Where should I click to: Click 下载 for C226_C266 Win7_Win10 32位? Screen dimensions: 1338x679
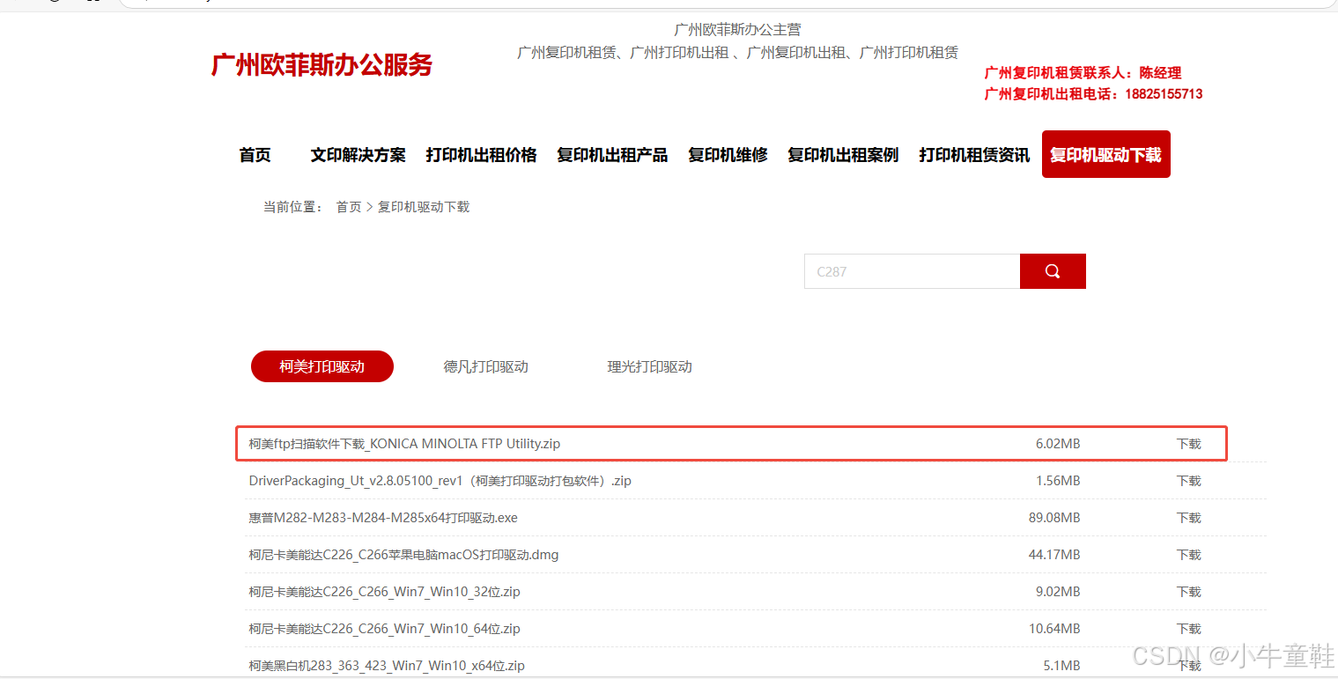coord(1189,592)
